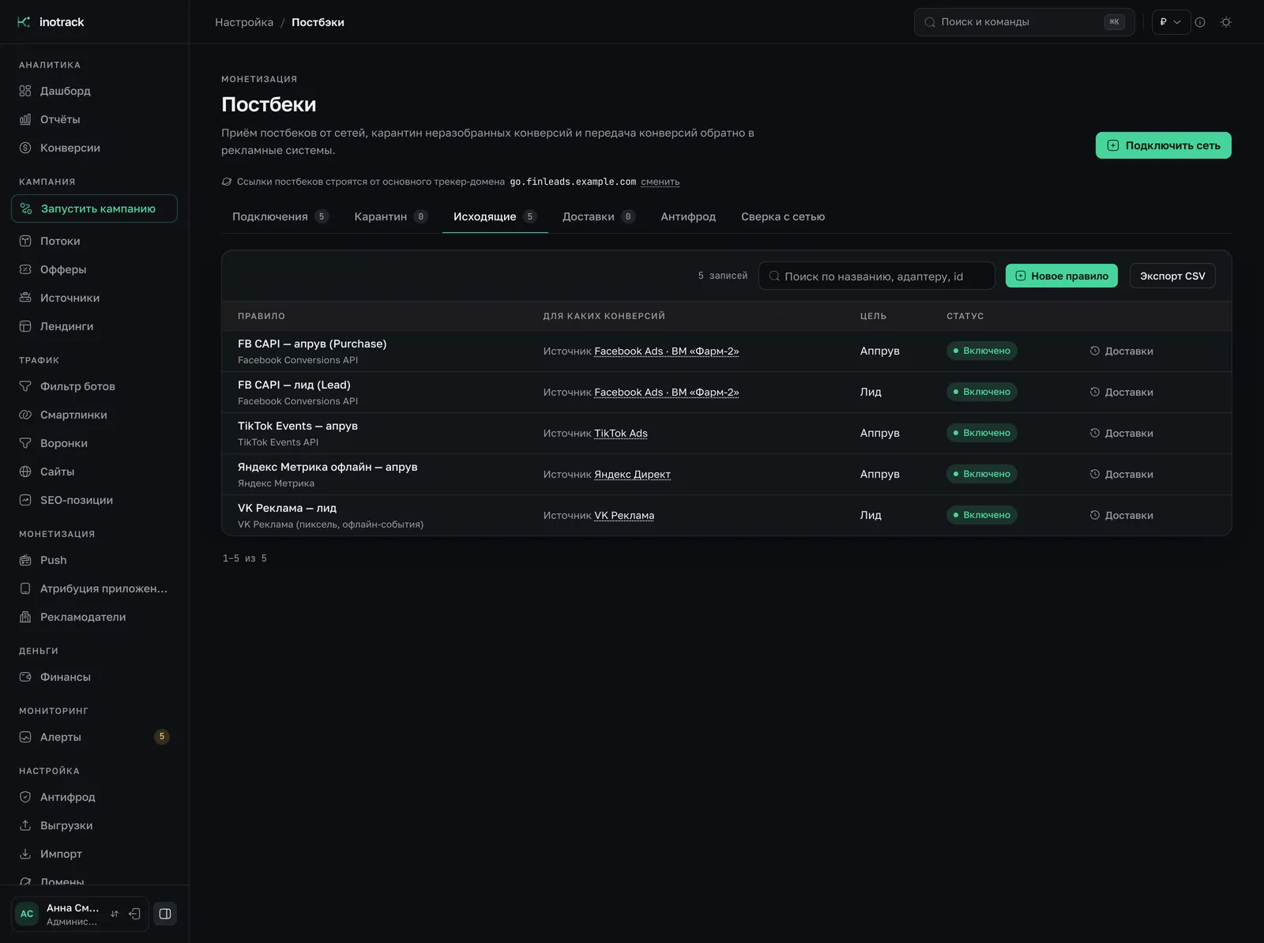This screenshot has height=943, width=1264.
Task: Toggle the light/dark theme sun icon
Action: coord(1226,22)
